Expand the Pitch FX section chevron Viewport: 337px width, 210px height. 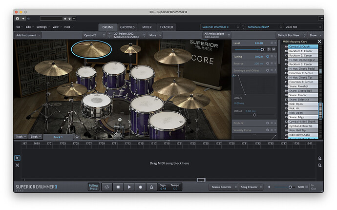(x=275, y=123)
